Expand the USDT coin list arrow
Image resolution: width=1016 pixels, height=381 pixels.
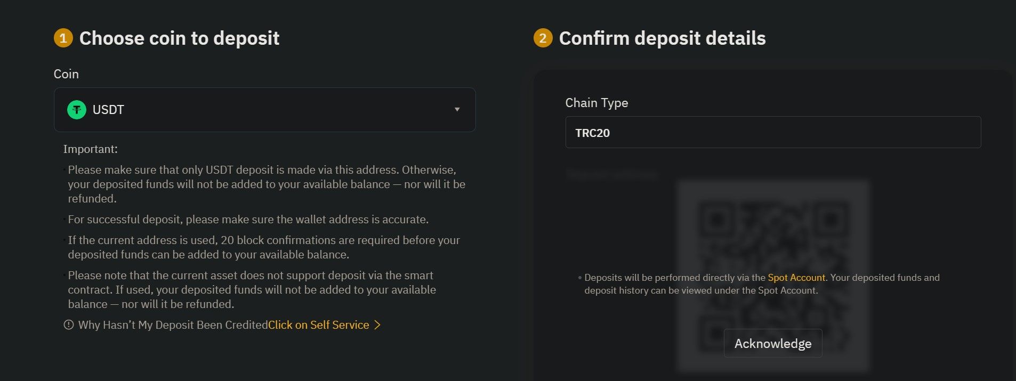(x=457, y=110)
